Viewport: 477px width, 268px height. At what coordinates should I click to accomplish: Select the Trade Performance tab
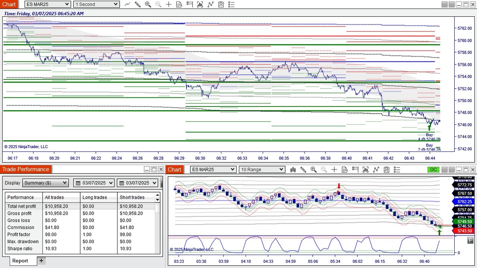[x=26, y=169]
